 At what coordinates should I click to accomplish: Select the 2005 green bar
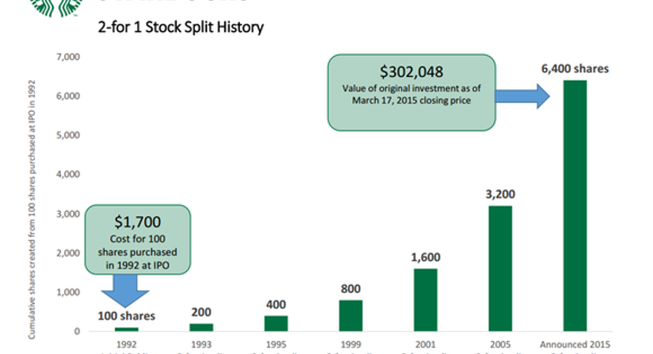click(x=500, y=269)
